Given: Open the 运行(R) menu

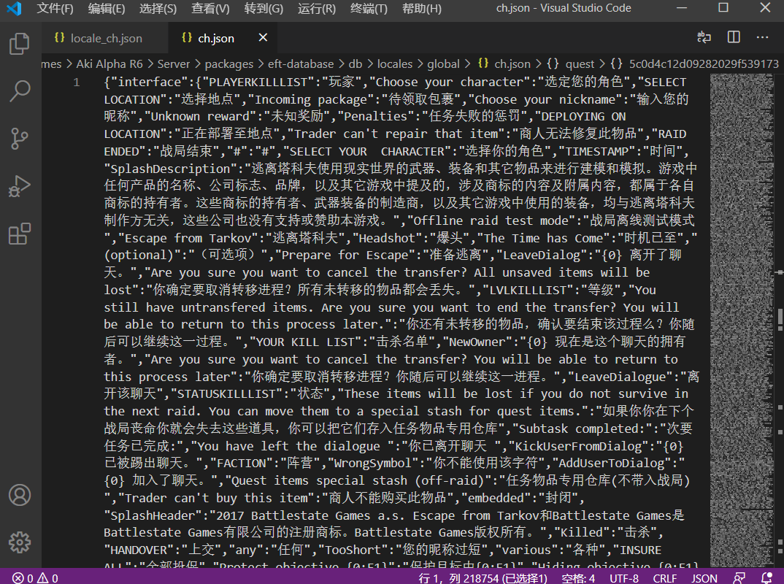Looking at the screenshot, I should tap(317, 9).
